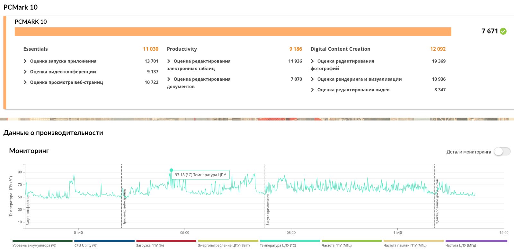Expand Оценка редактирования документов chevron

point(169,79)
